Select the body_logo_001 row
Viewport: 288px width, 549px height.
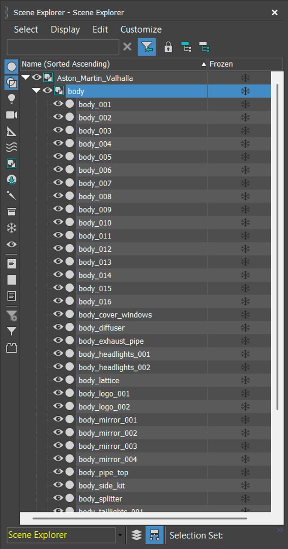(x=174, y=393)
